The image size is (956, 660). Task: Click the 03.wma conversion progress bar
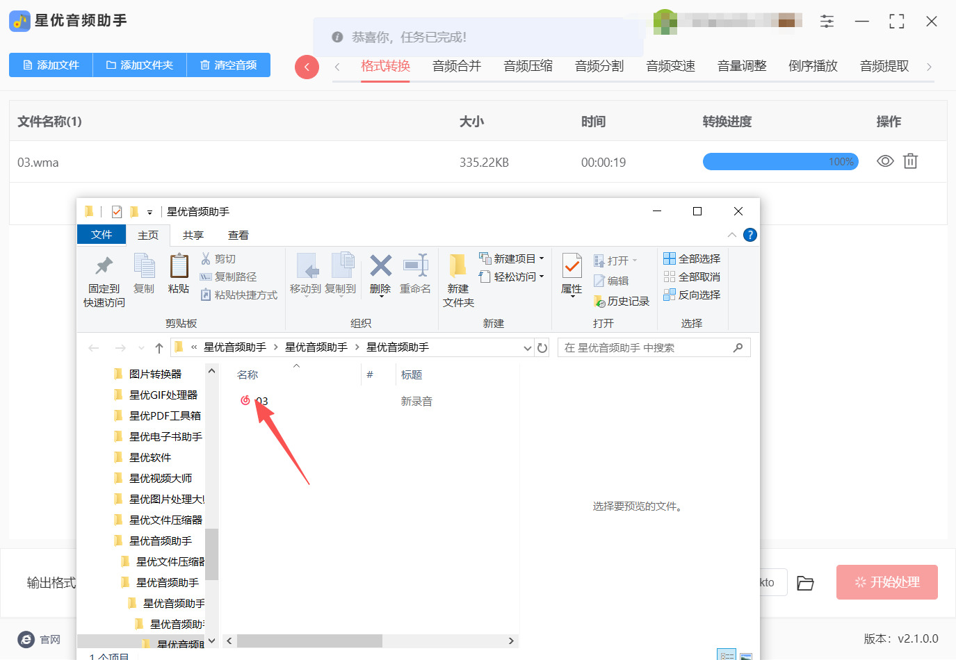(781, 162)
